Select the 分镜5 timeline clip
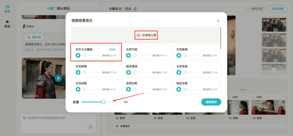The image size is (293, 136). coord(268,107)
